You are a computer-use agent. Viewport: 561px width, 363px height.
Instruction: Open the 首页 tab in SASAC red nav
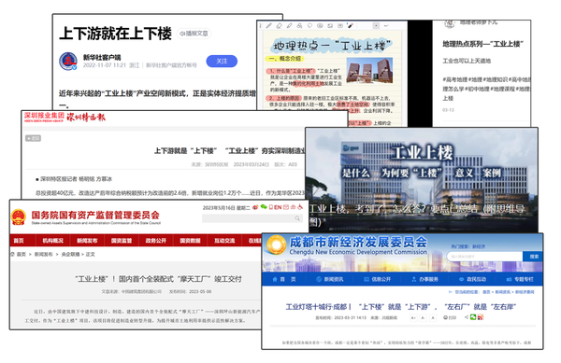19,241
